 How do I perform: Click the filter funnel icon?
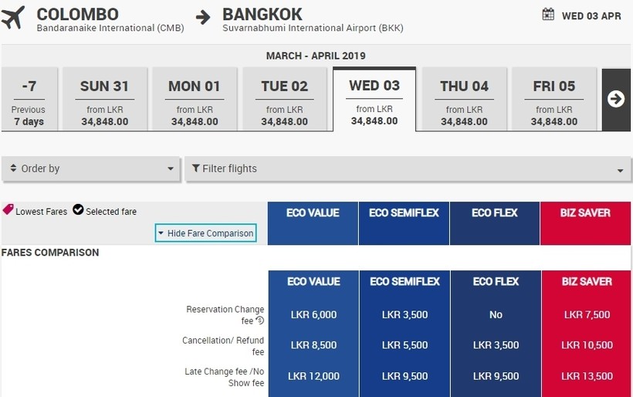pos(196,168)
